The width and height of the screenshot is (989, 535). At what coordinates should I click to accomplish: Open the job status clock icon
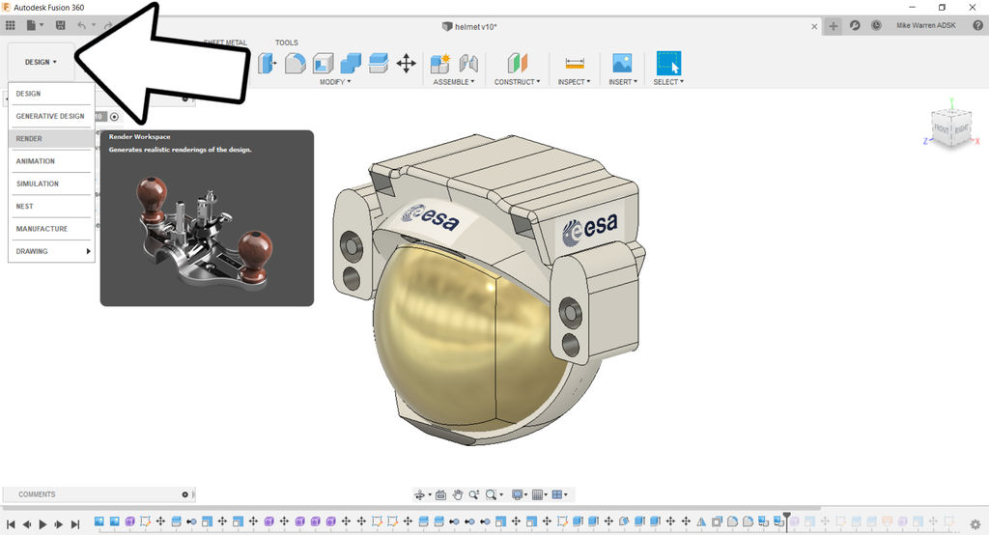click(876, 25)
